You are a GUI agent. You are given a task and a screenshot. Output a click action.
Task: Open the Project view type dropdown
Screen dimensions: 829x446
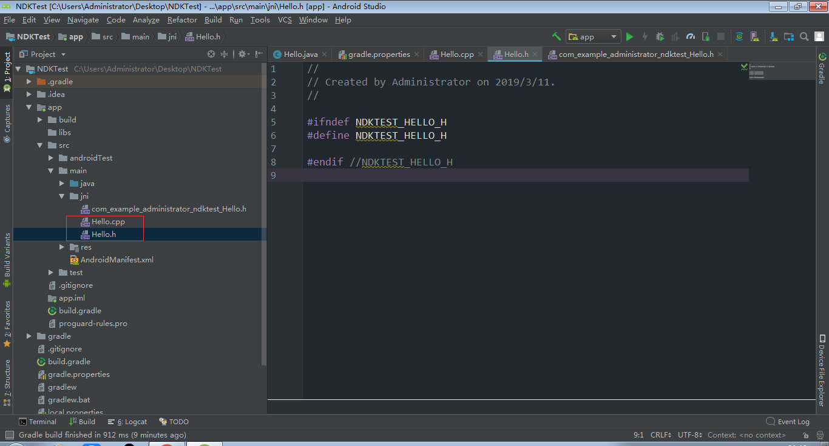click(41, 54)
